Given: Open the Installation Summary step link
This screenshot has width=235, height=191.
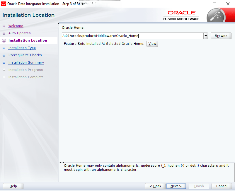Looking at the screenshot, I should [x=26, y=62].
